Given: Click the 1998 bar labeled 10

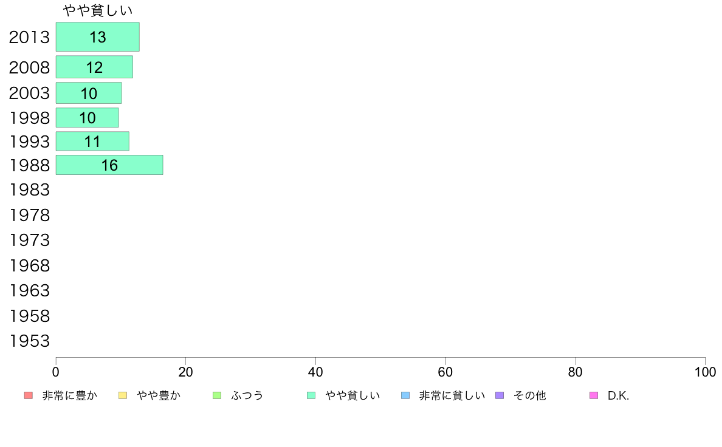Looking at the screenshot, I should click(x=88, y=118).
